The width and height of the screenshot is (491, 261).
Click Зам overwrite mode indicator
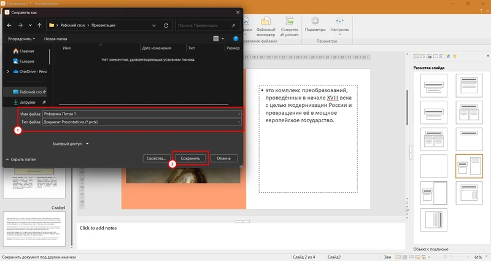coord(388,257)
